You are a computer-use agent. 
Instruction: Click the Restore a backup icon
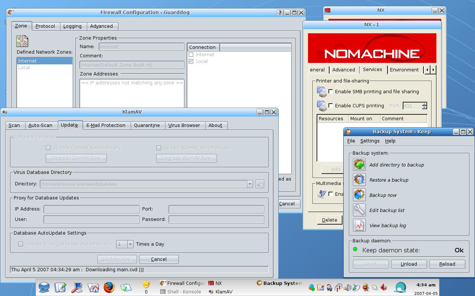[x=359, y=180]
